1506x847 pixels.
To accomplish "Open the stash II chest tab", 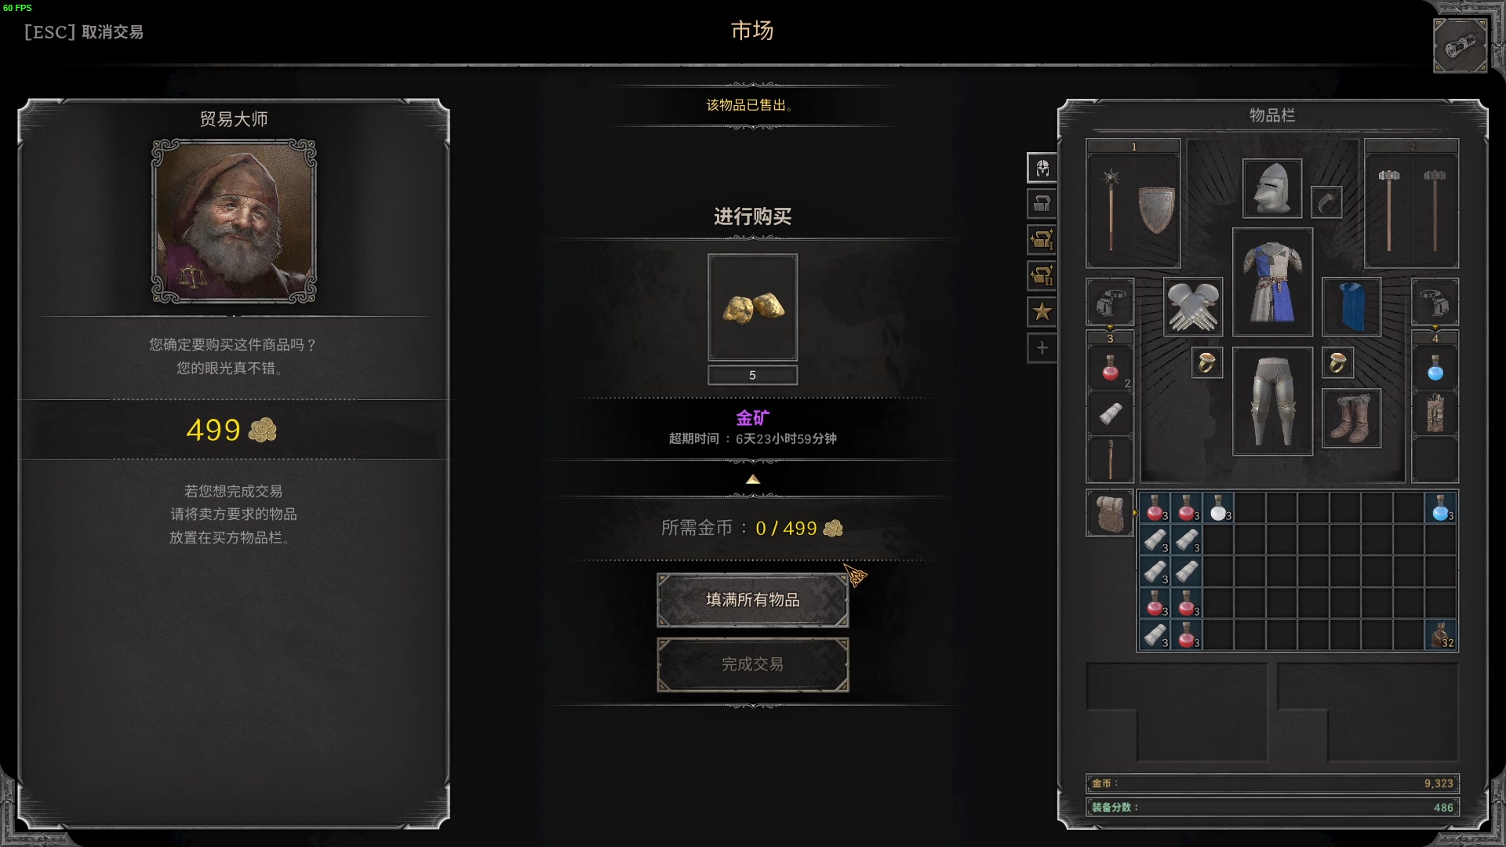I will tap(1042, 276).
